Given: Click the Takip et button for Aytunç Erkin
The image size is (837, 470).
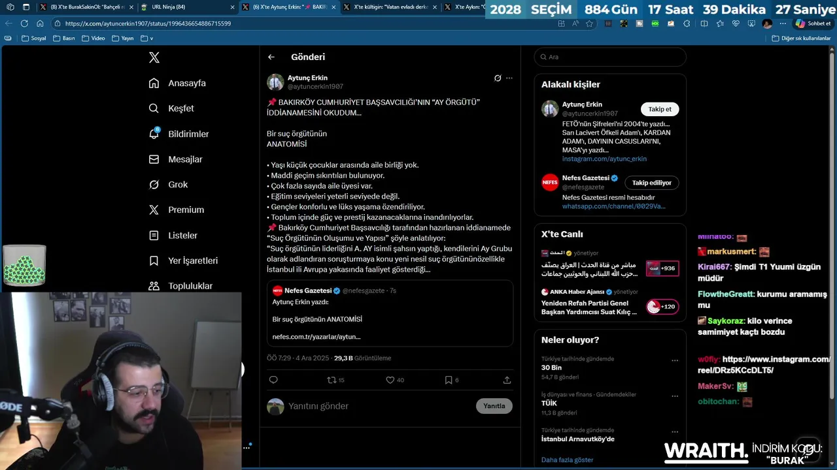Looking at the screenshot, I should point(659,109).
